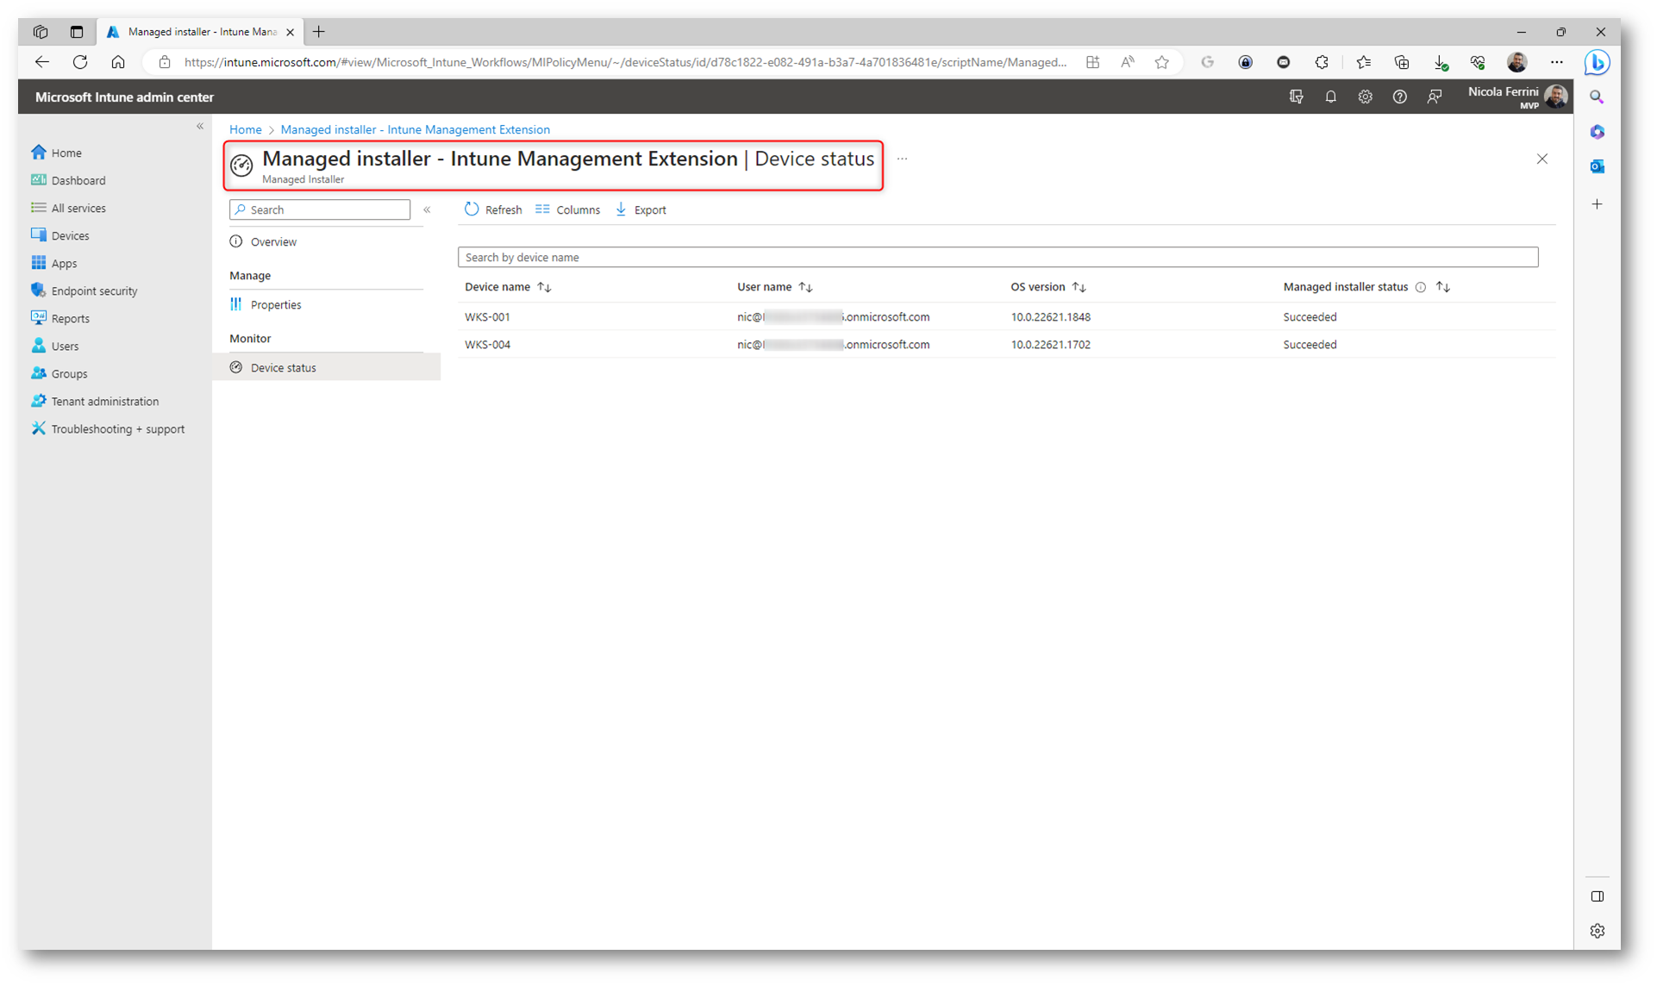1657x986 pixels.
Task: Open the feedback icon in header
Action: click(x=1434, y=97)
